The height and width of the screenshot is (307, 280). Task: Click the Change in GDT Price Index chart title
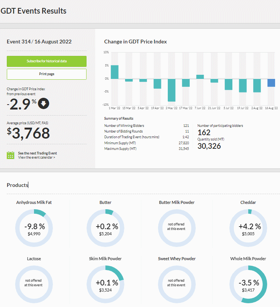coord(136,42)
